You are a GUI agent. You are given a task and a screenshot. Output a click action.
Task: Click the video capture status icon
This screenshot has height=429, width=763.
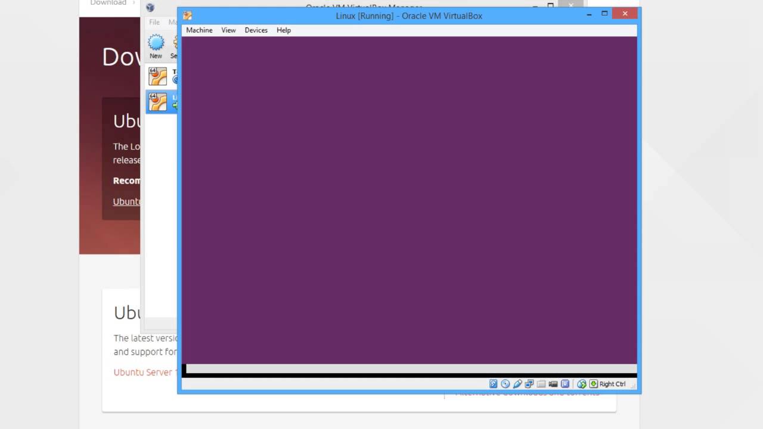553,384
